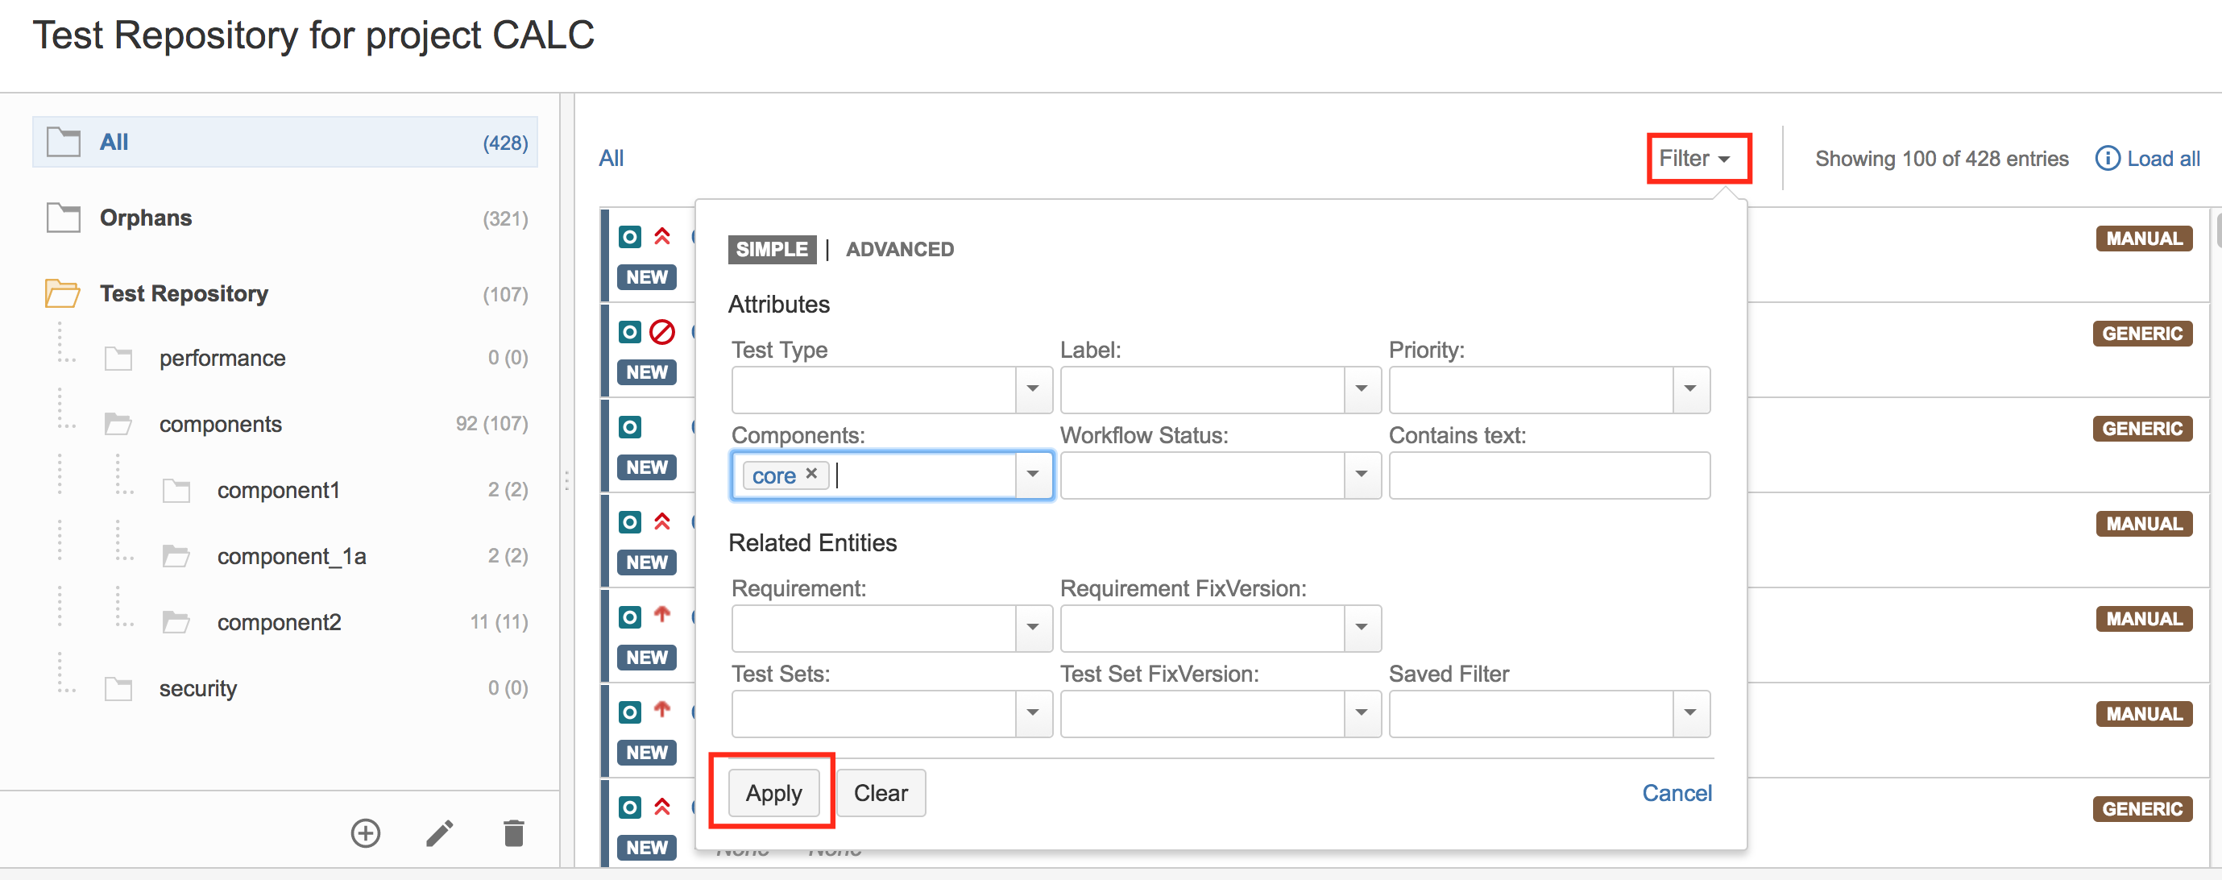Open the Label dropdown

[1361, 389]
